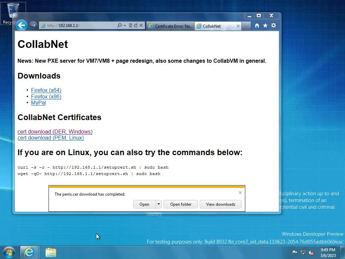Viewport: 345px width, 259px height.
Task: Close the Internet Explorer window
Action: pyautogui.click(x=271, y=16)
